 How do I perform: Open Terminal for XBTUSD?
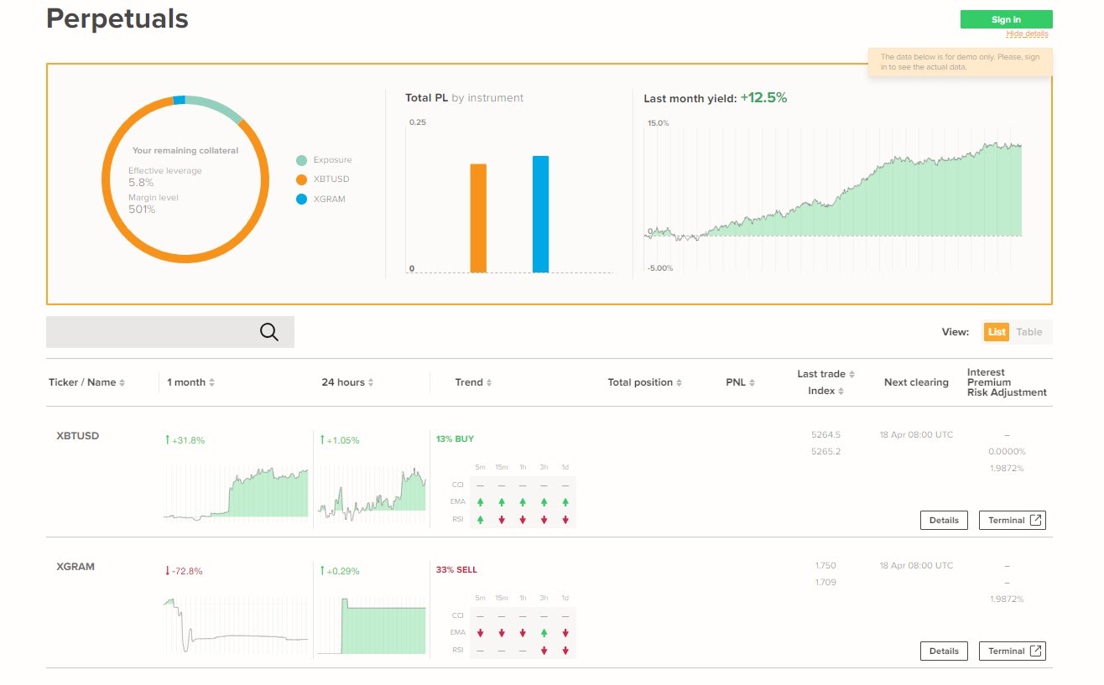point(1013,520)
